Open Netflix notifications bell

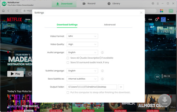coord(157,19)
